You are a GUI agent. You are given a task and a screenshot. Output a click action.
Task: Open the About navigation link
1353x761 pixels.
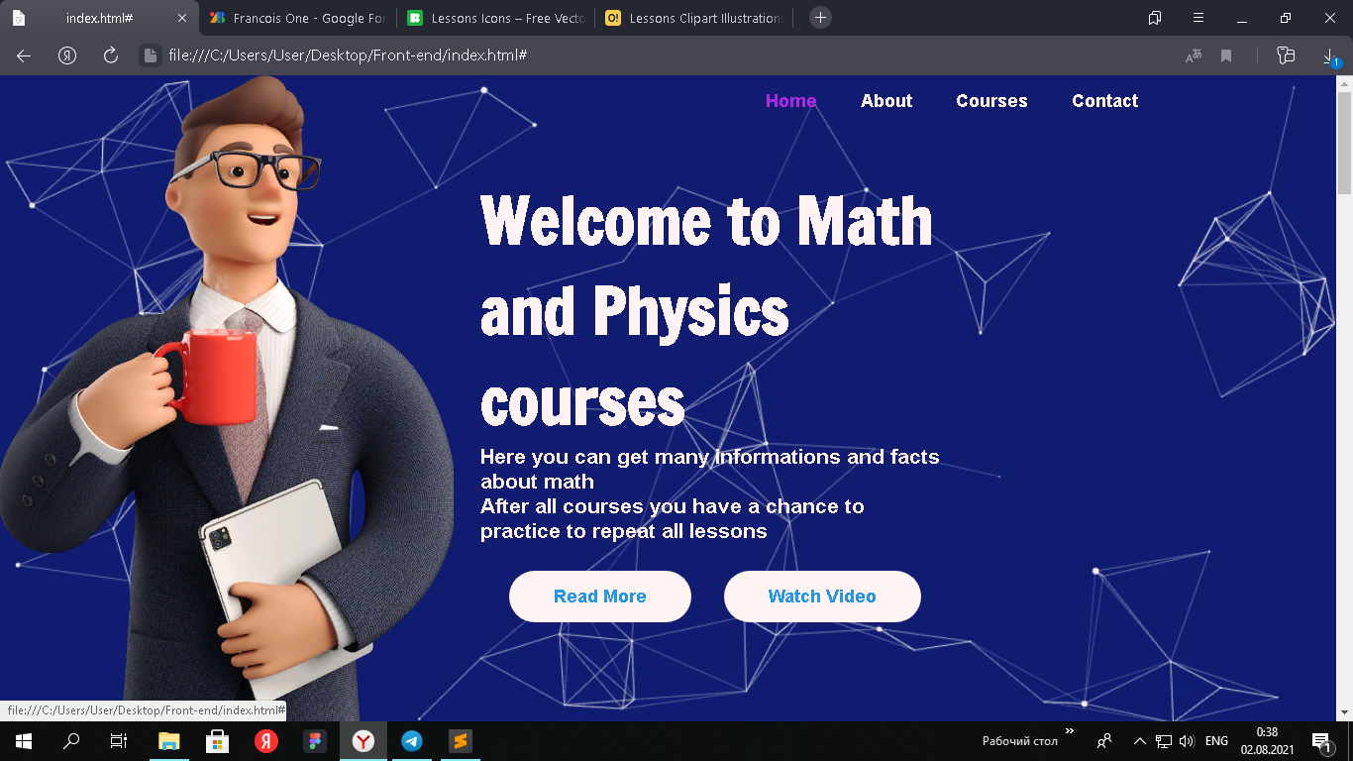886,101
